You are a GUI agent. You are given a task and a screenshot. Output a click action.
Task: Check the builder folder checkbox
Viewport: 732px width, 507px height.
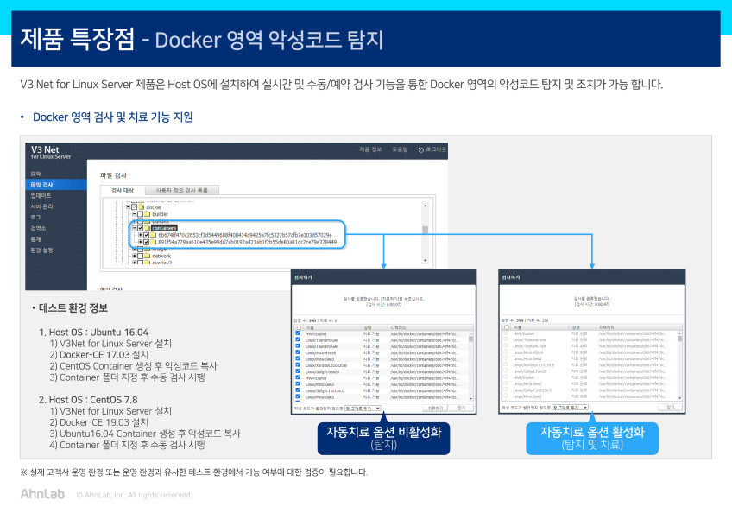click(140, 214)
